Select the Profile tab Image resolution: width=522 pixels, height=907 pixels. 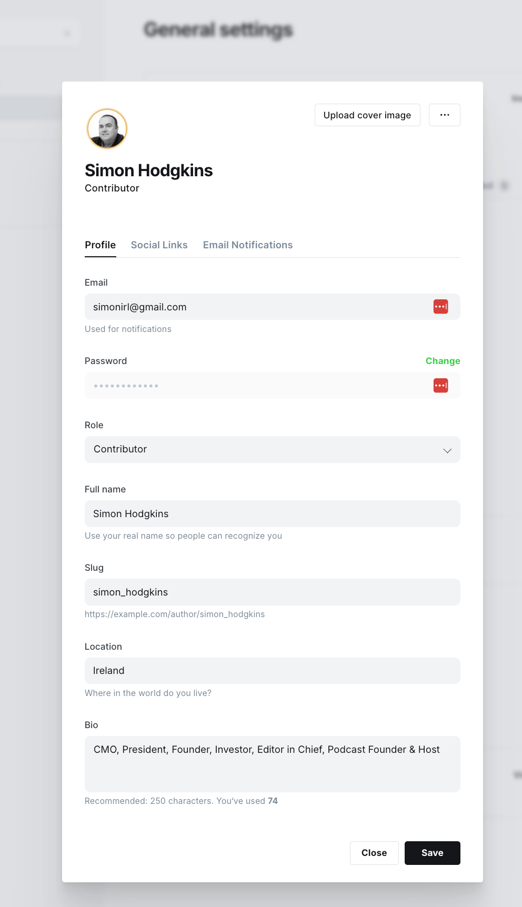click(101, 245)
